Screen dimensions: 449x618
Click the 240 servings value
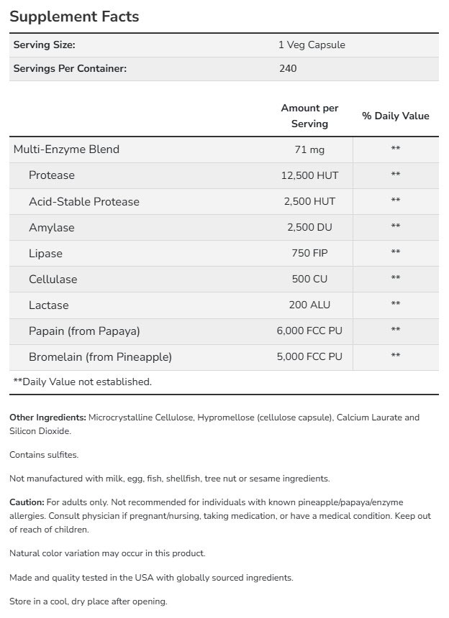[288, 69]
